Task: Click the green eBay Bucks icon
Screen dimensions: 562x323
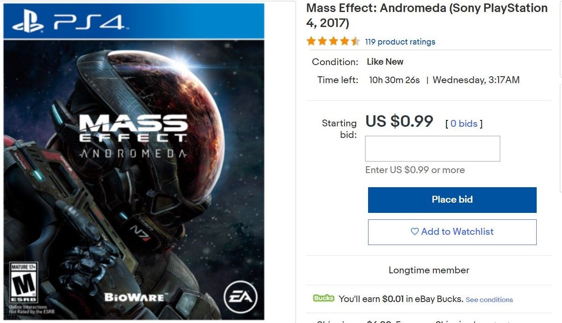Action: coord(323,298)
